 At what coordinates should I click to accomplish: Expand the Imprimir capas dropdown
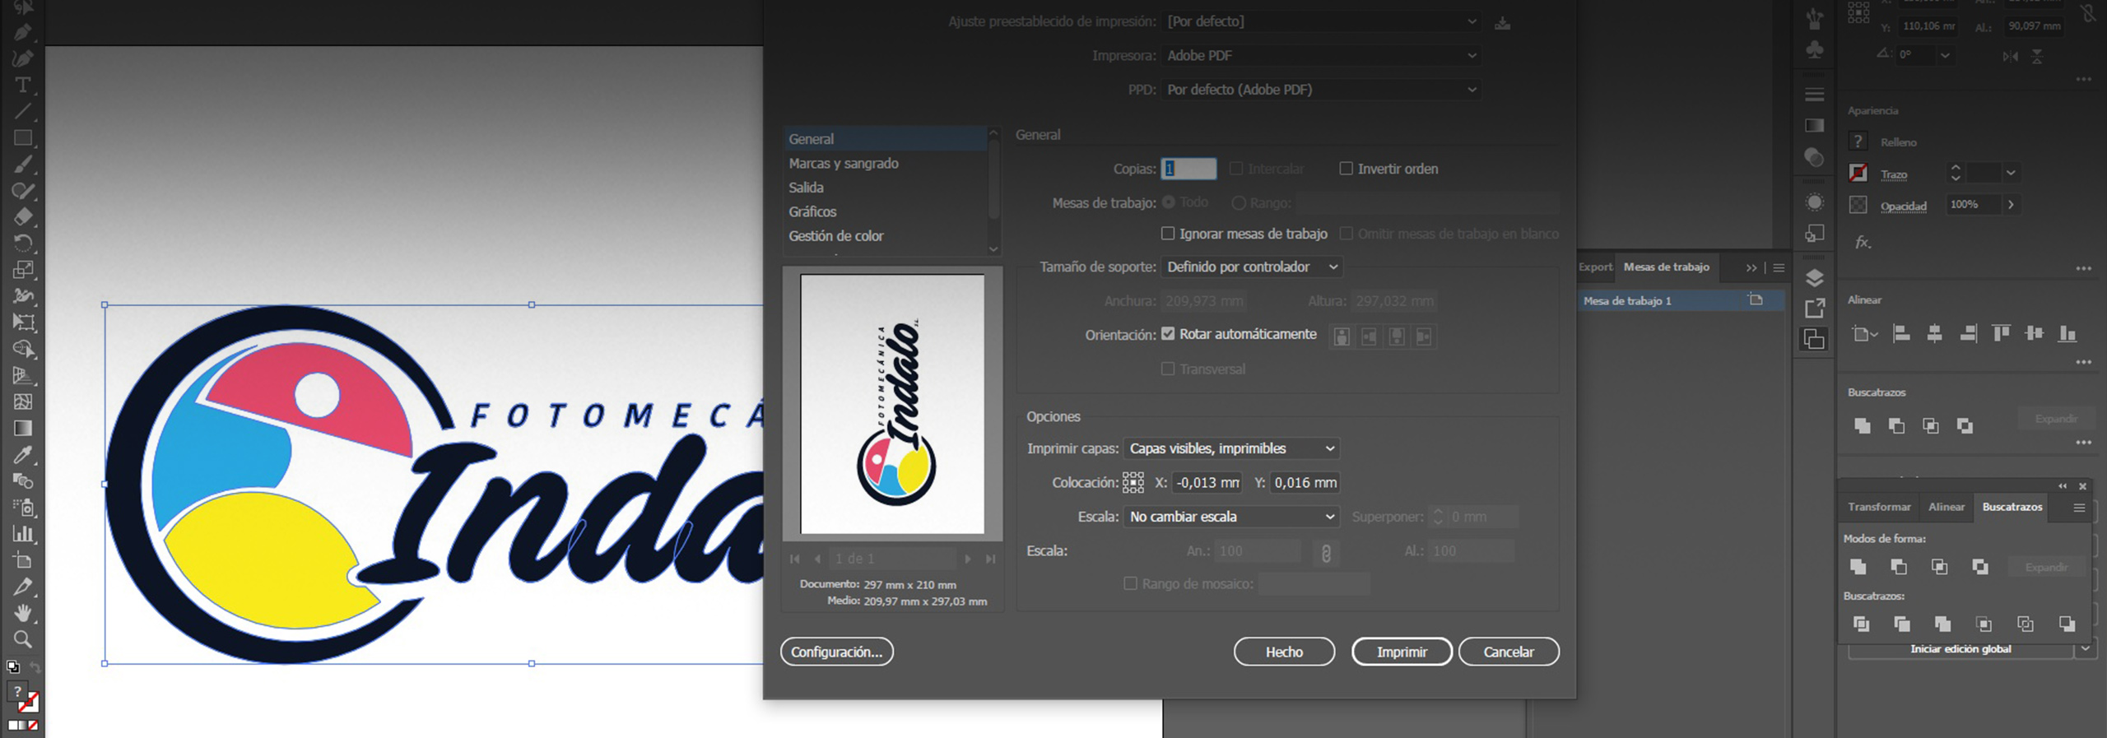coord(1230,448)
